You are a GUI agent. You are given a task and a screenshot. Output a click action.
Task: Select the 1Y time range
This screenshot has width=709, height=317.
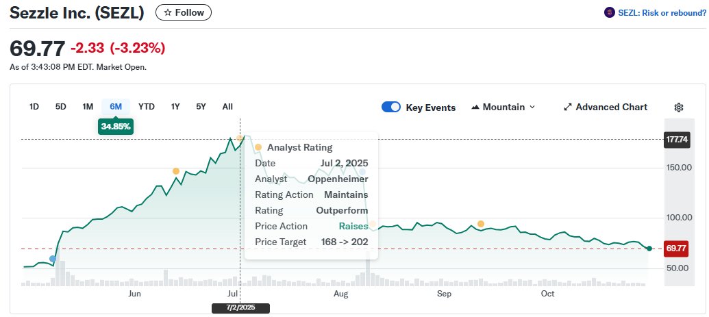coord(175,107)
